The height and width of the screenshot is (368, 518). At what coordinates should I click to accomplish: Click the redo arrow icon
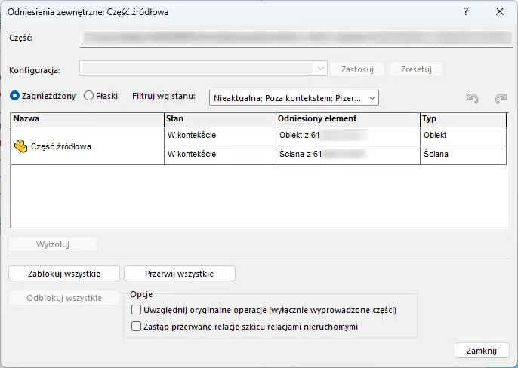coord(501,98)
